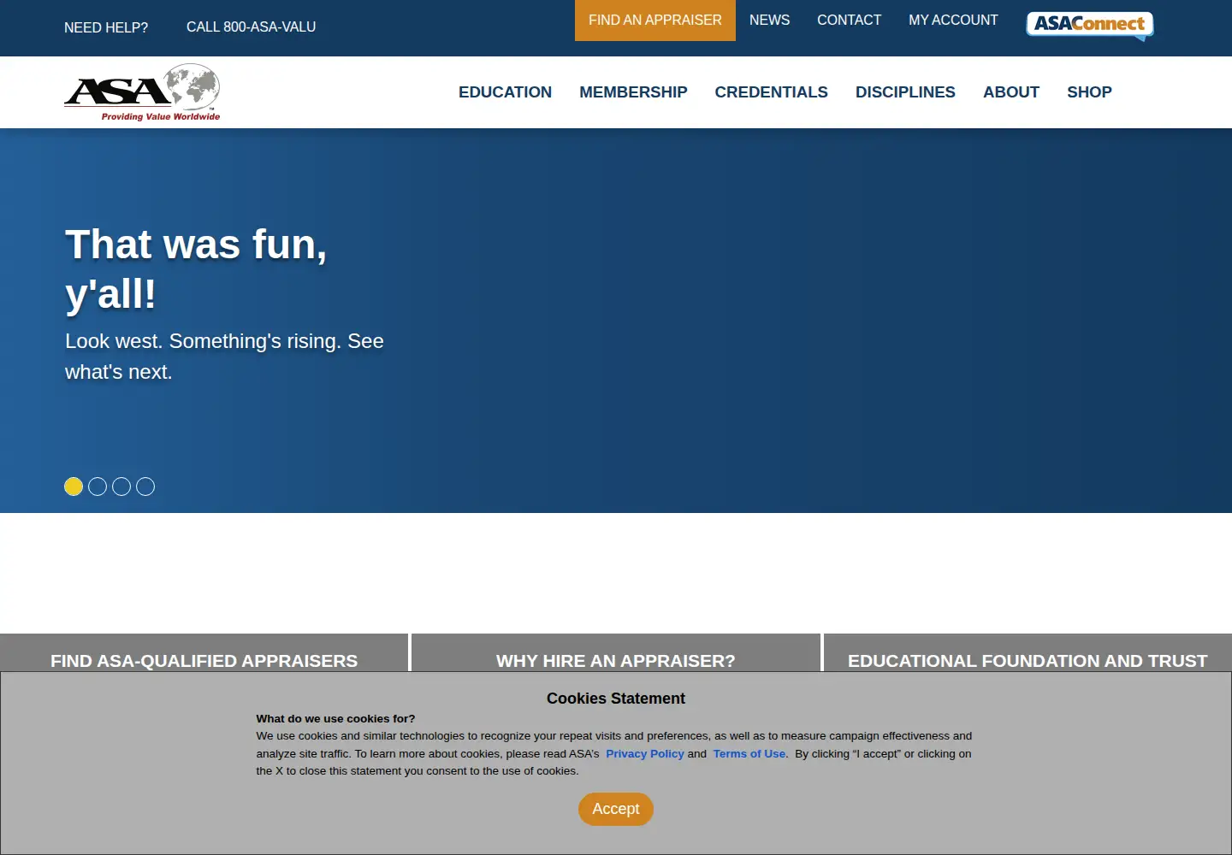Click the "Look west. Something's rising" subtitle
The image size is (1232, 855).
(224, 357)
